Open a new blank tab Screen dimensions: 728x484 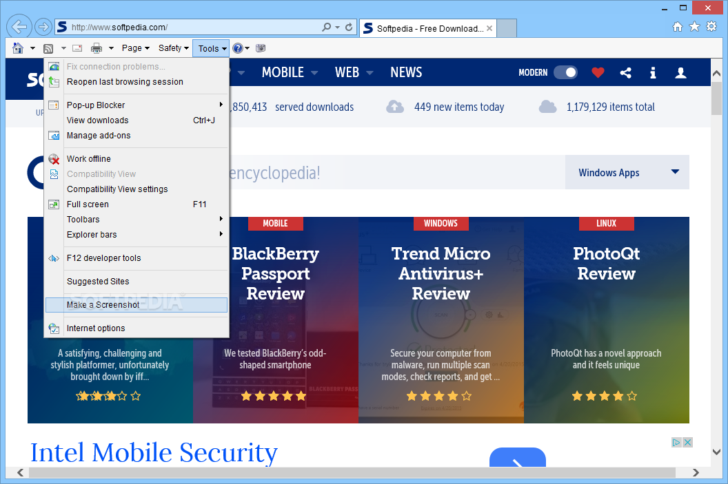pos(507,28)
